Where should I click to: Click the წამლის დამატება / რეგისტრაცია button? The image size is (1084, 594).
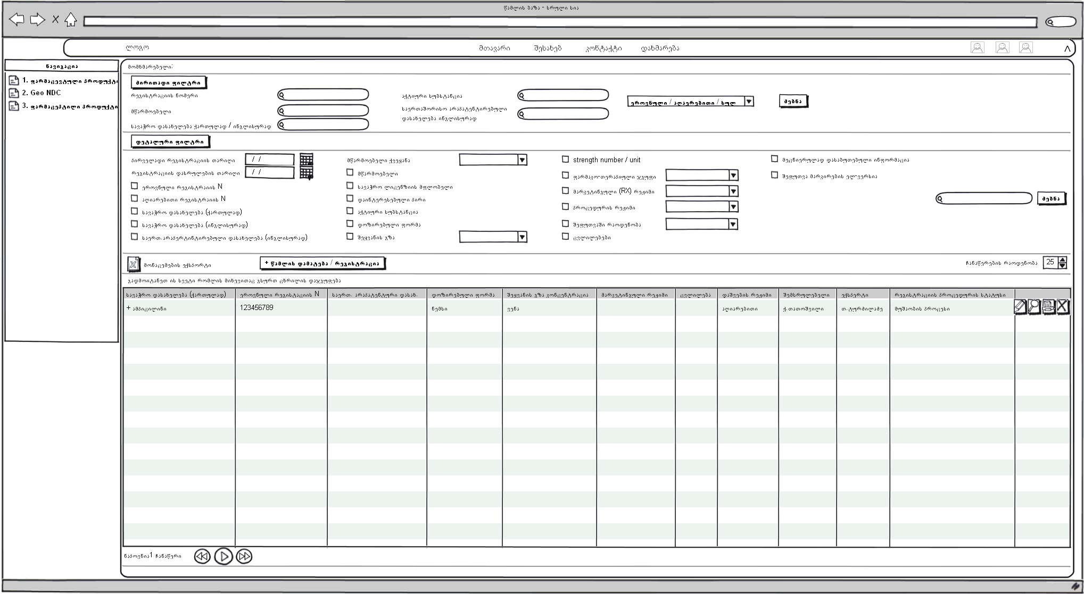point(322,263)
